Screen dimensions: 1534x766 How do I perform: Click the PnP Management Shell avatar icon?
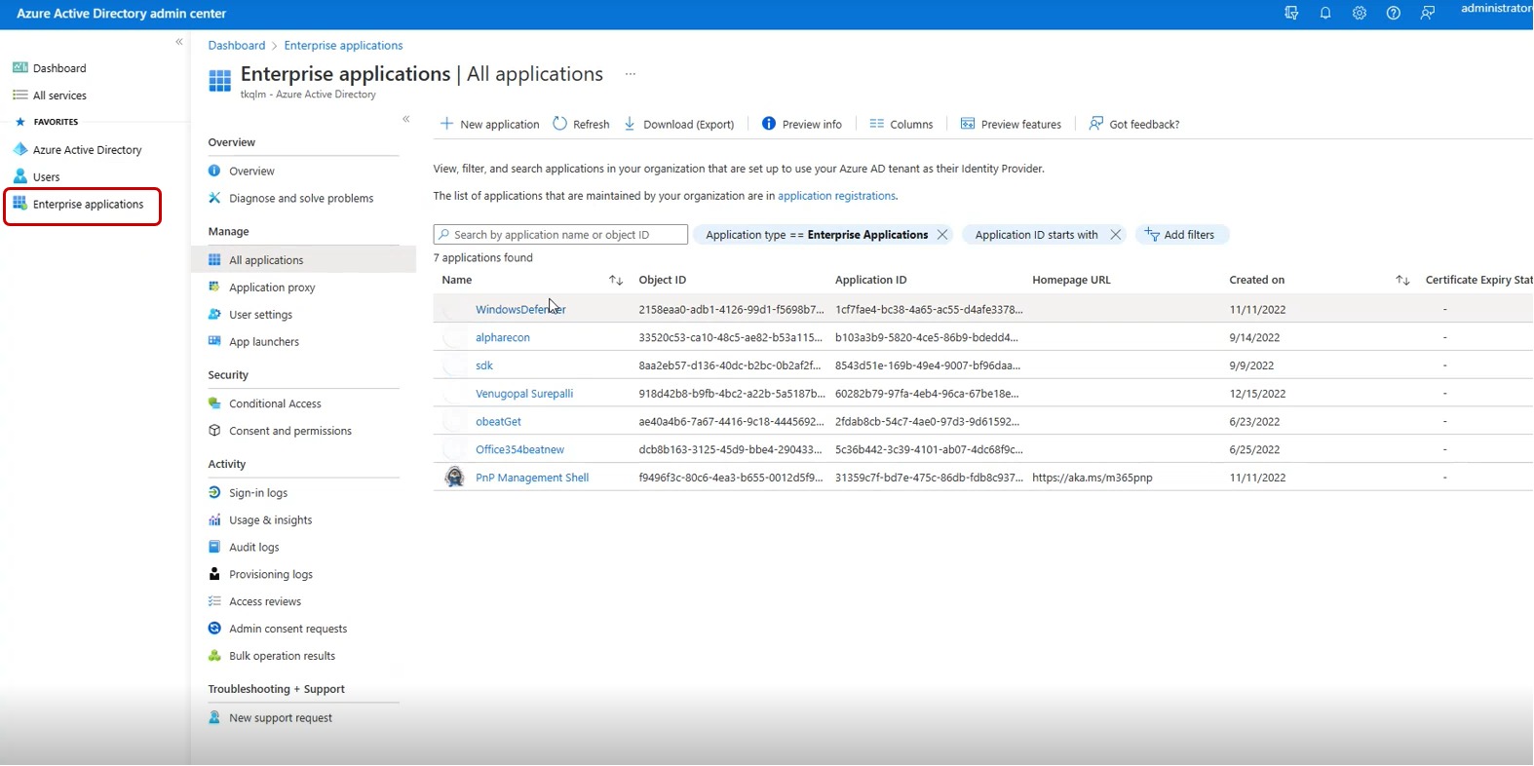click(x=454, y=478)
